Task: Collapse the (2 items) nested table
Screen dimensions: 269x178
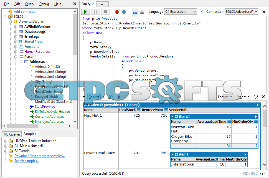Action: pos(172,116)
